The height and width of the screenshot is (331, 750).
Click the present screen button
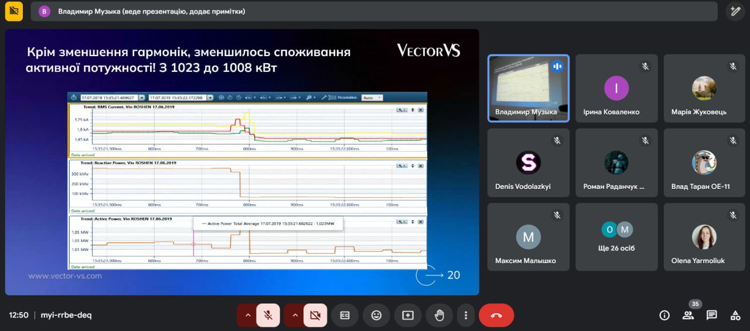408,315
